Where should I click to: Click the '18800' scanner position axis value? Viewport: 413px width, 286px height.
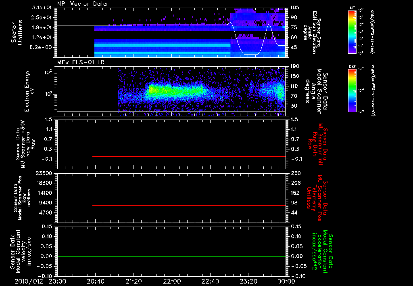pos(44,183)
